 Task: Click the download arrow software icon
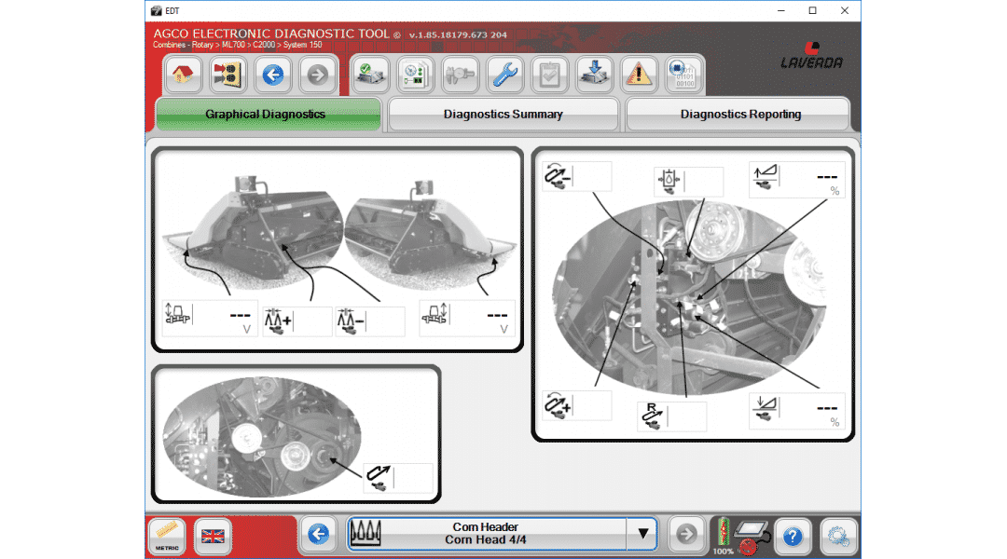[594, 75]
